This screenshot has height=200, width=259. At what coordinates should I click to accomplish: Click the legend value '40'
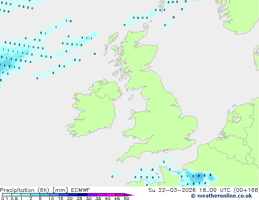(x=107, y=198)
